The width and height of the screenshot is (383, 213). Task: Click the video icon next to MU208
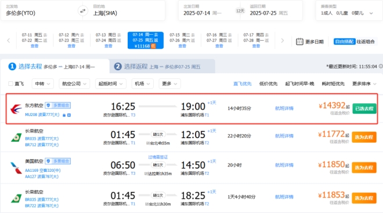69,115
